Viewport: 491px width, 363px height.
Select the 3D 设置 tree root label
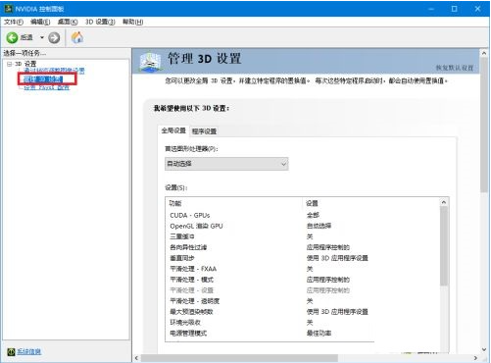pyautogui.click(x=25, y=64)
